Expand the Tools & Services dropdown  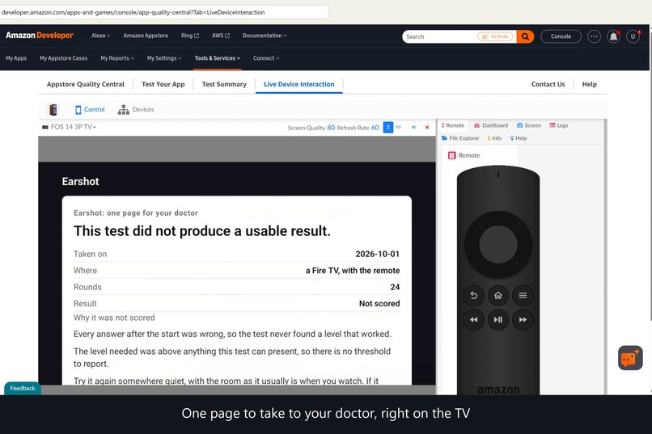tap(218, 58)
